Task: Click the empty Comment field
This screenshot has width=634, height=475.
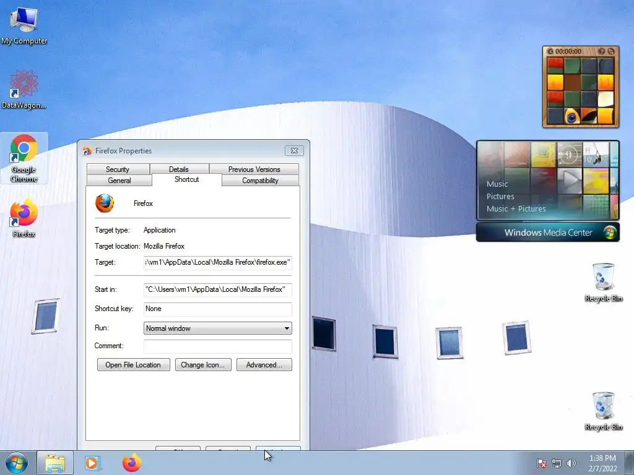Action: coord(217,346)
